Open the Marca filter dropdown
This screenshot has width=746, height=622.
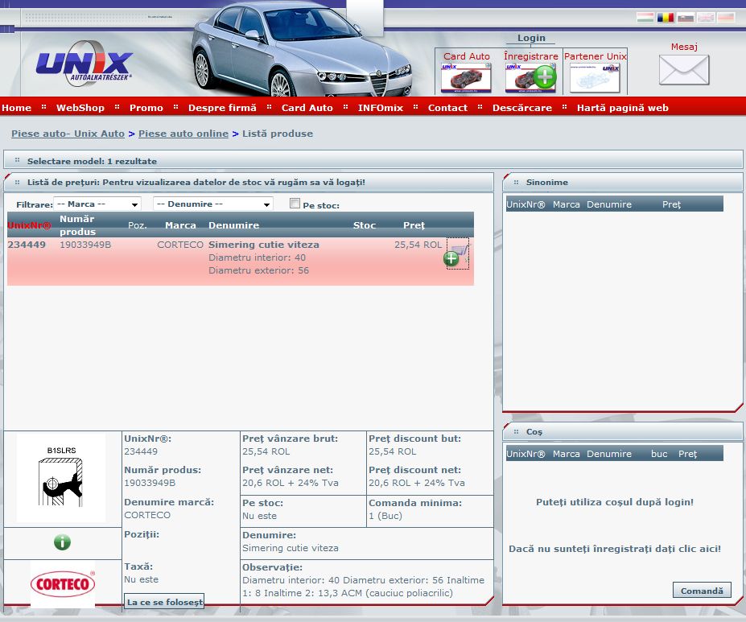(x=97, y=204)
